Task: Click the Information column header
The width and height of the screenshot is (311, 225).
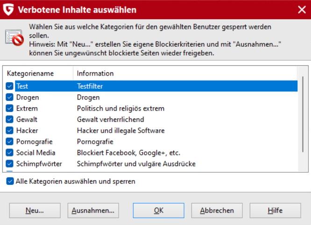Action: 185,73
